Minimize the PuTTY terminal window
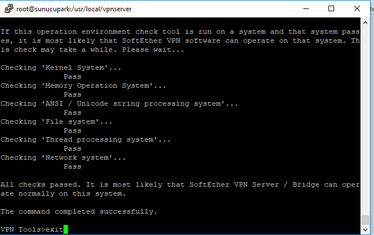This screenshot has width=374, height=235. coord(306,8)
